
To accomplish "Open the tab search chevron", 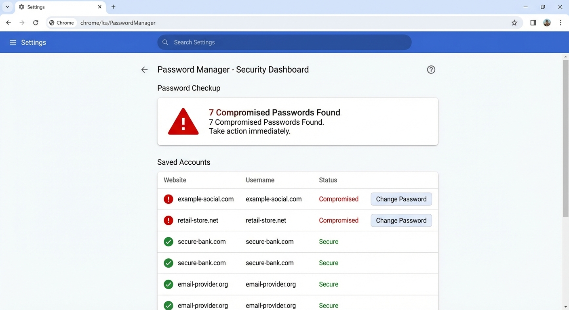I will coord(7,7).
